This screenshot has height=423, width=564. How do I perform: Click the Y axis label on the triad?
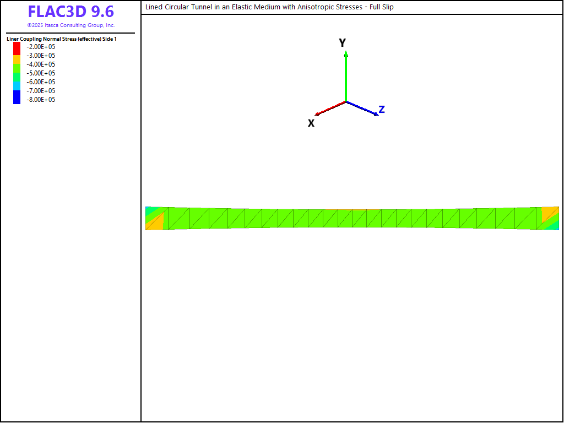(x=342, y=43)
